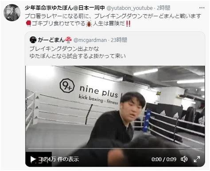Seek along the video progress bar

pyautogui.click(x=115, y=148)
